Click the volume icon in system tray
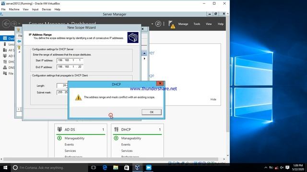This screenshot has width=307, height=172. tap(282, 168)
